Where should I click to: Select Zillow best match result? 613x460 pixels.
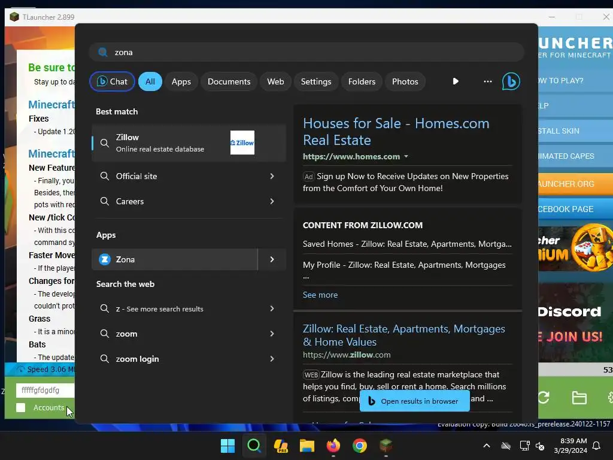189,143
